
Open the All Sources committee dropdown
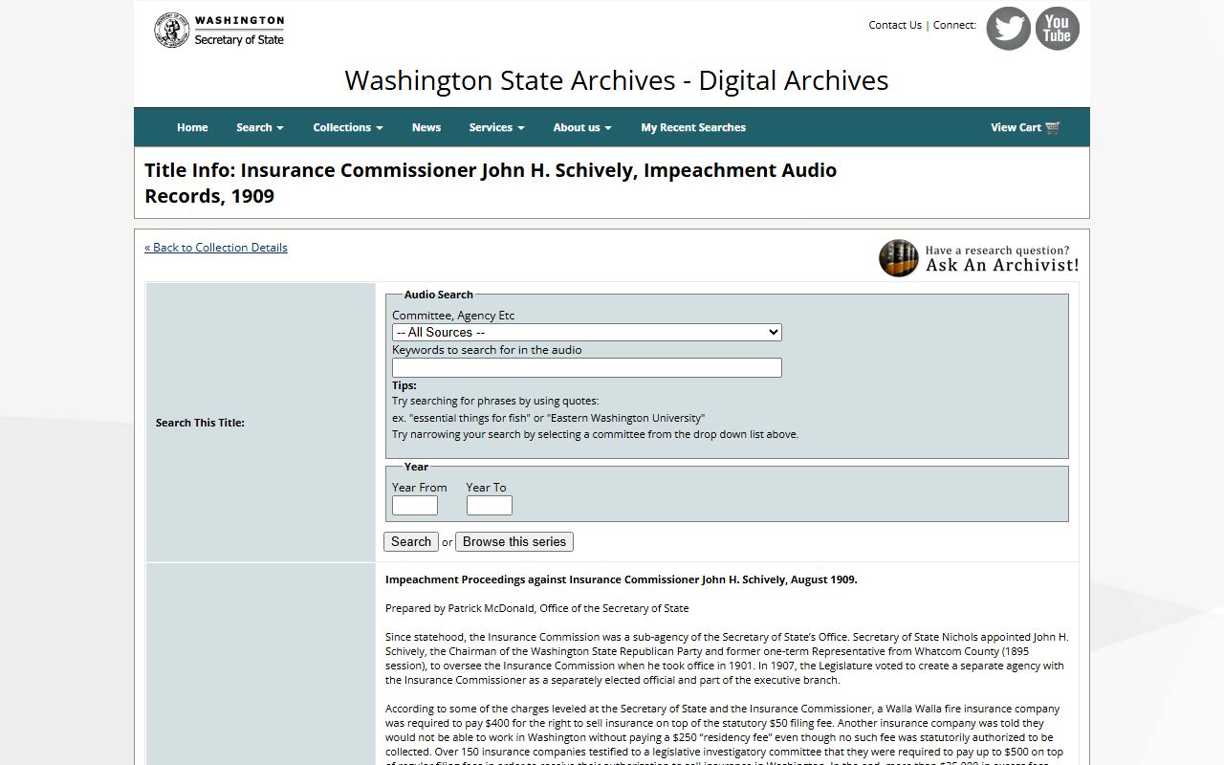pos(587,332)
